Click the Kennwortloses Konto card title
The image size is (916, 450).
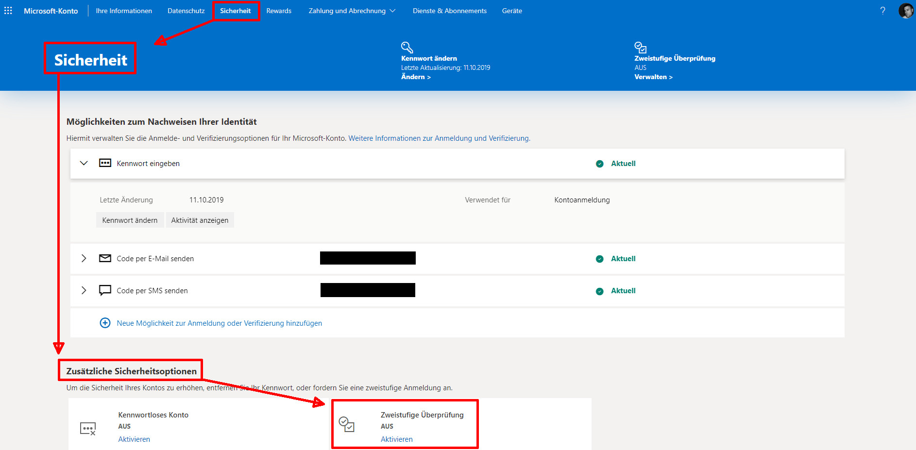[x=153, y=415]
